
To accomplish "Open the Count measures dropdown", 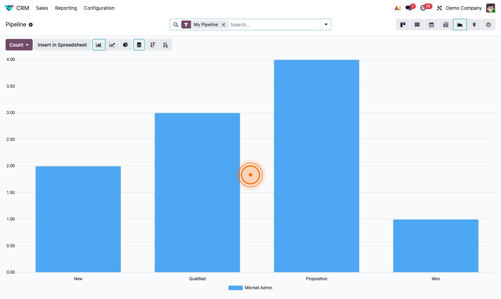I will [x=19, y=45].
